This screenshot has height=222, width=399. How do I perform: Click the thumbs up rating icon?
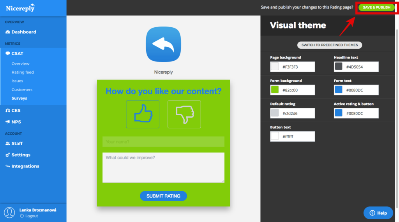pyautogui.click(x=143, y=114)
